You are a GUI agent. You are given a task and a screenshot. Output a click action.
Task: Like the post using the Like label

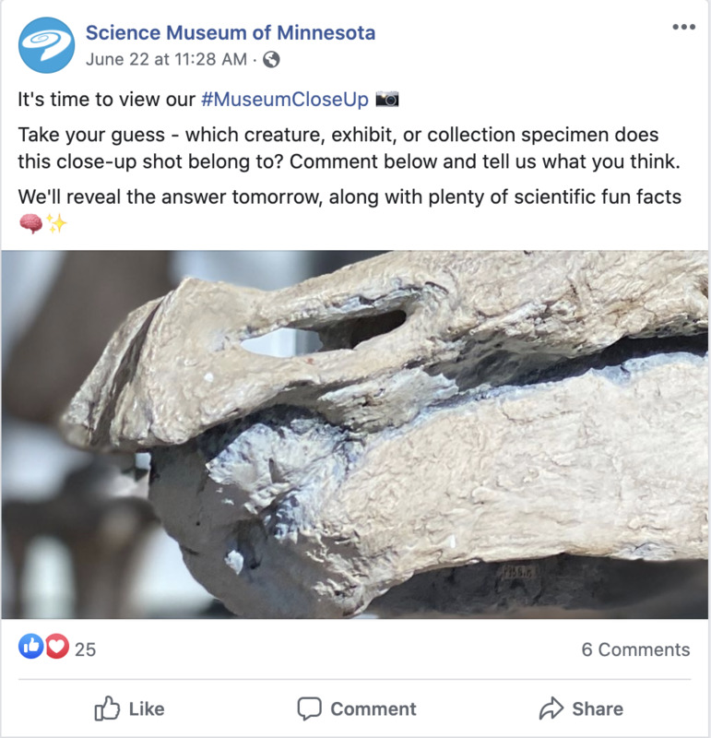point(147,708)
